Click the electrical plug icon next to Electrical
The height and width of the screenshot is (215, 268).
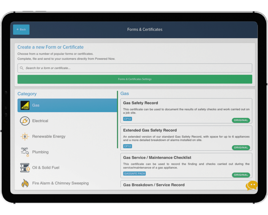[x=25, y=121]
